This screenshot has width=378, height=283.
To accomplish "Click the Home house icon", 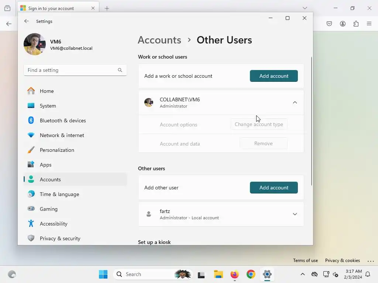I will [31, 91].
